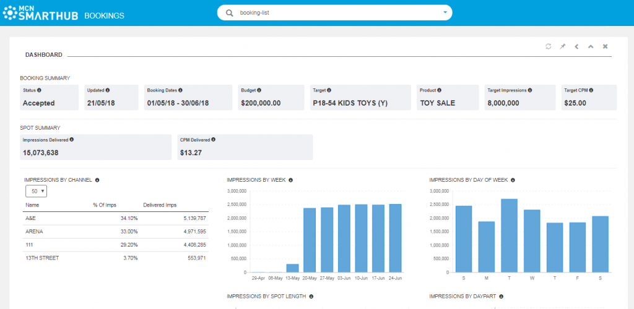Screen dimensions: 634x309
Task: Click info icon beside Impressions By Daypart
Action: [501, 297]
